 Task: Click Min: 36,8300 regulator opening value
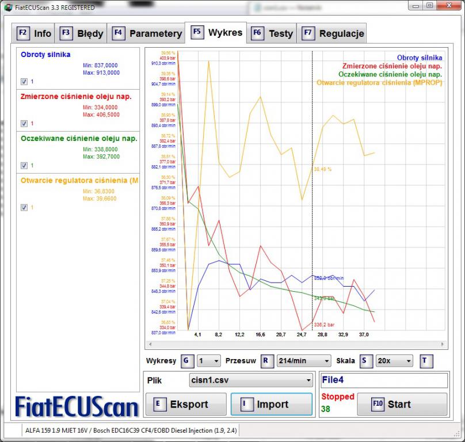click(x=98, y=191)
